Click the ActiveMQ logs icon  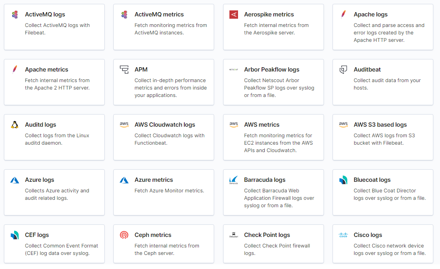pos(15,15)
